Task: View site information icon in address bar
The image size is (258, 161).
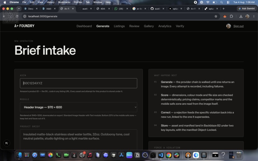Action: 25,16
